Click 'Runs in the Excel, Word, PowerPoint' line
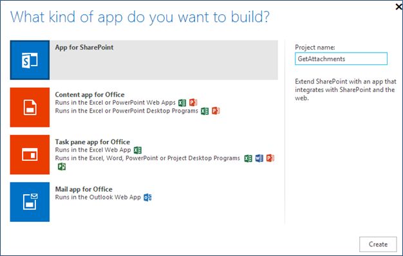The width and height of the screenshot is (403, 256). pyautogui.click(x=147, y=158)
